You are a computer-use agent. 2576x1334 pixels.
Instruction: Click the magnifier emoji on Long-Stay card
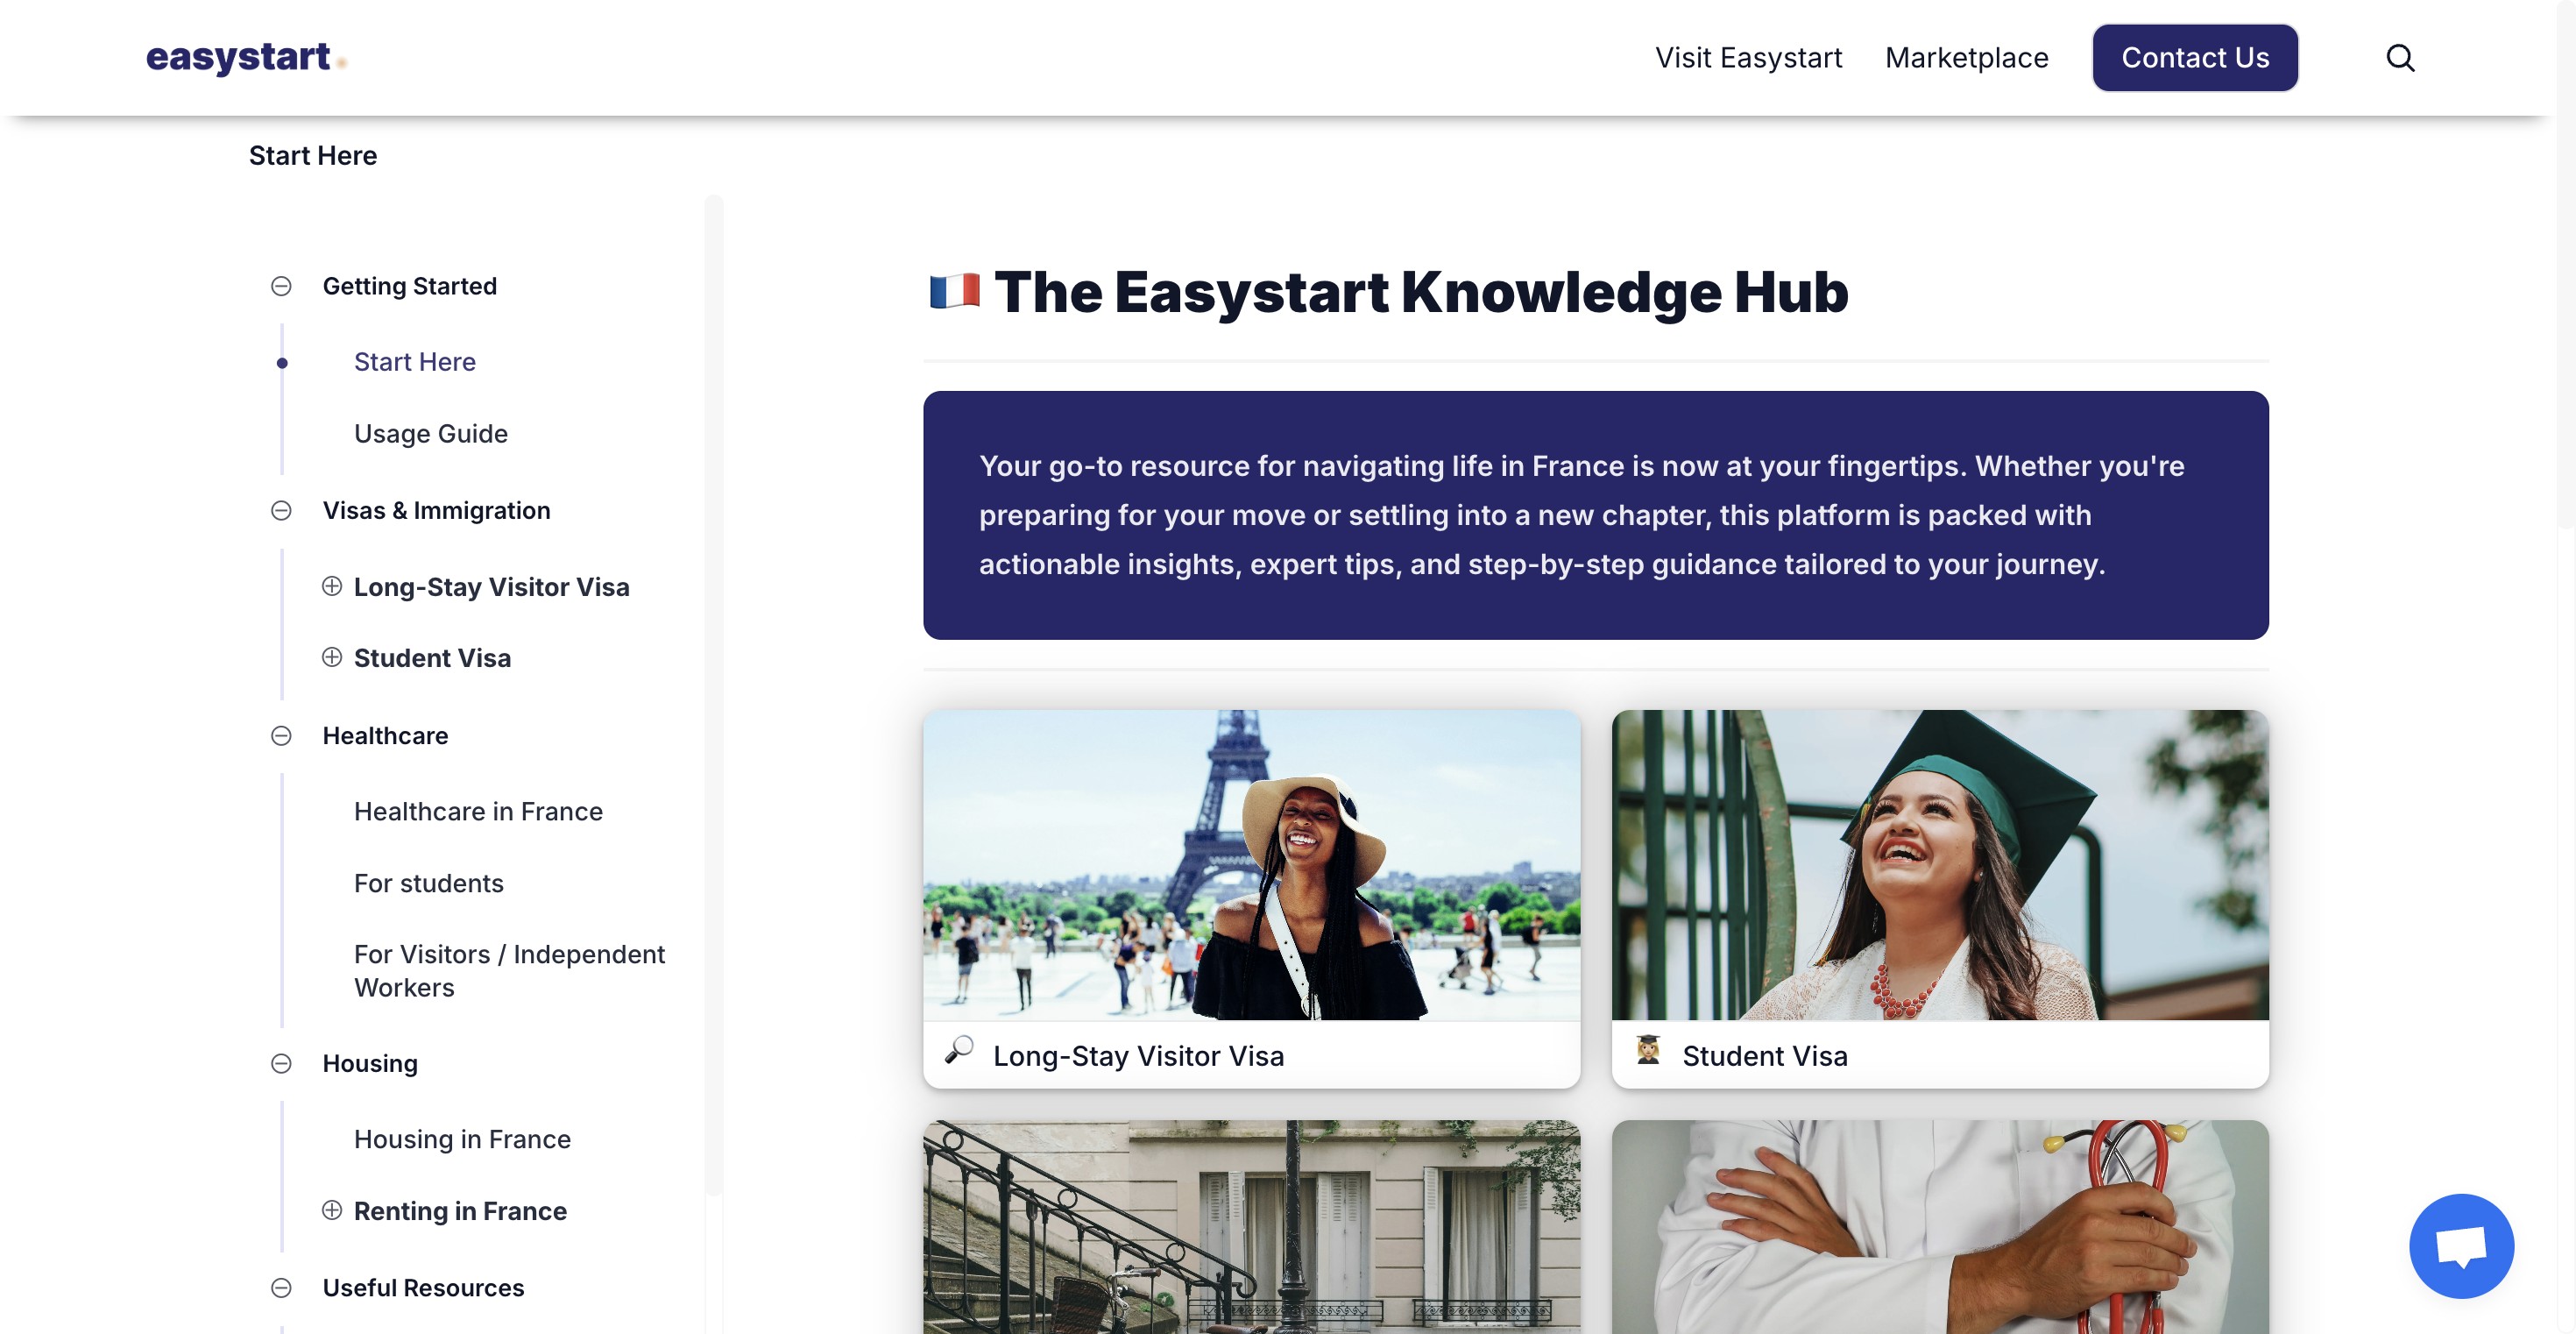click(959, 1049)
